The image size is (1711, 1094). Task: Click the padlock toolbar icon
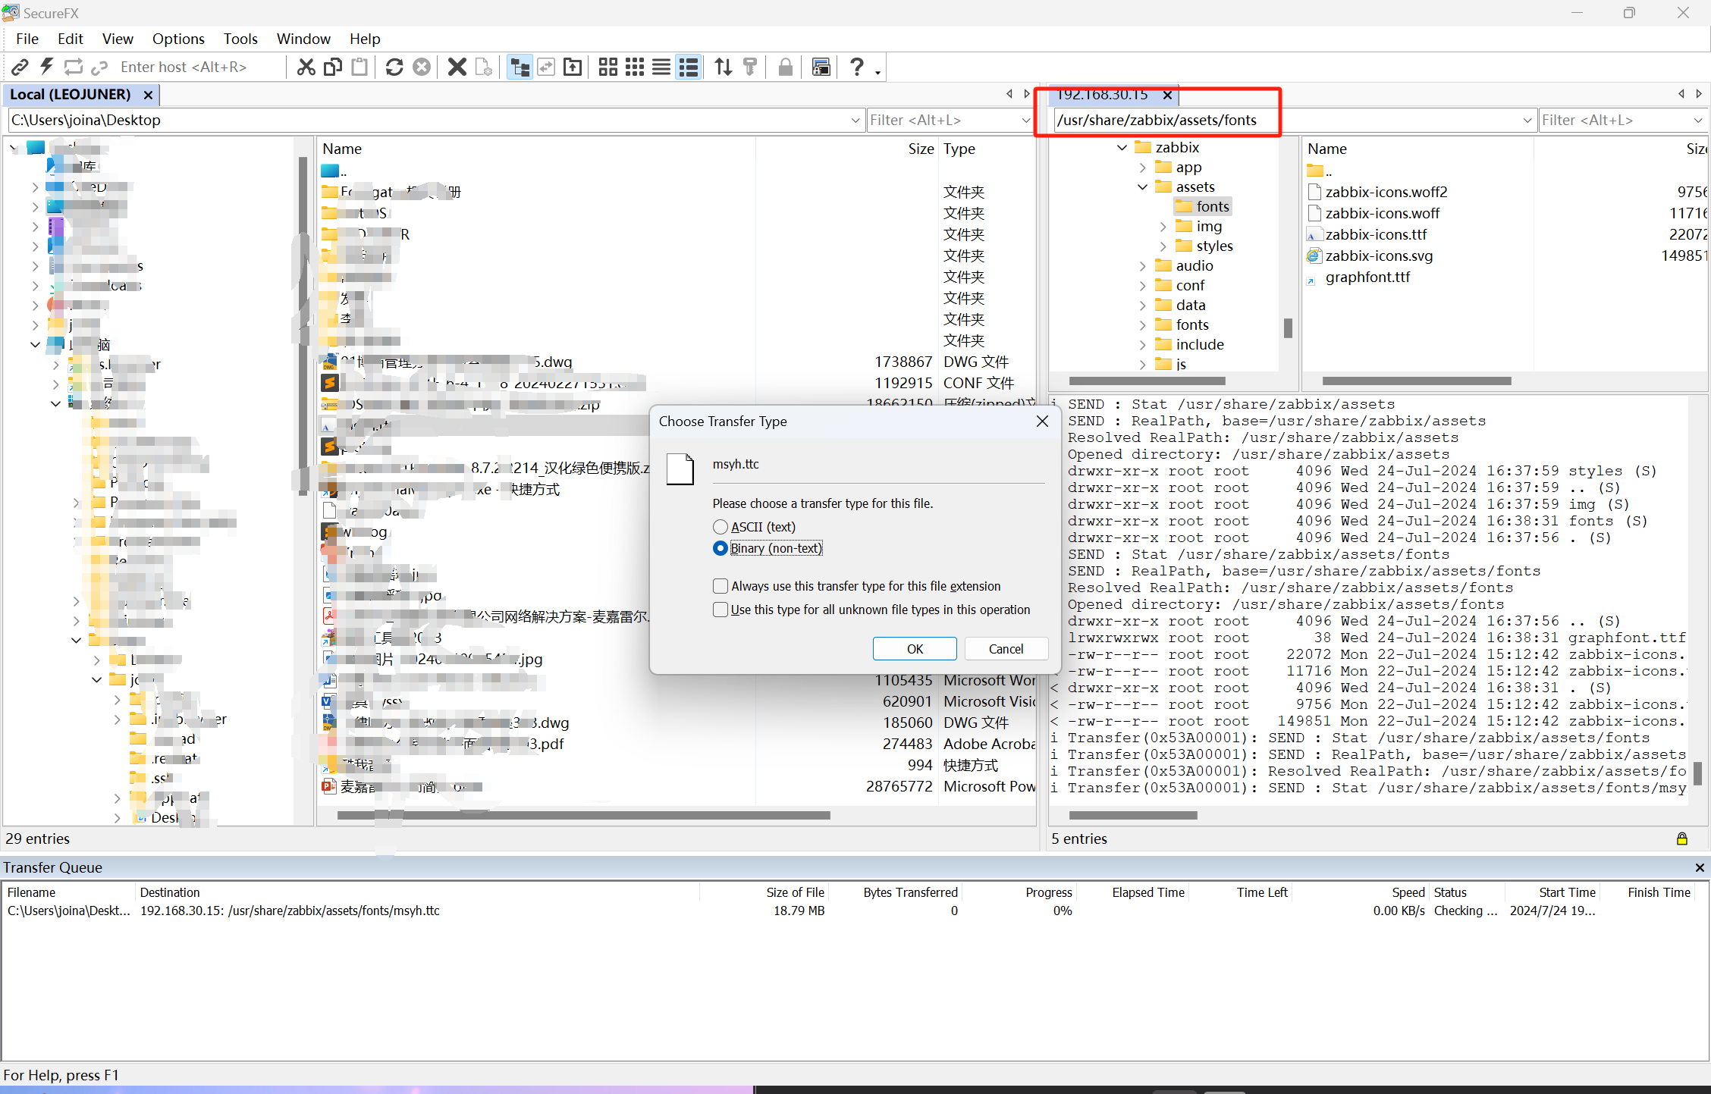[786, 67]
